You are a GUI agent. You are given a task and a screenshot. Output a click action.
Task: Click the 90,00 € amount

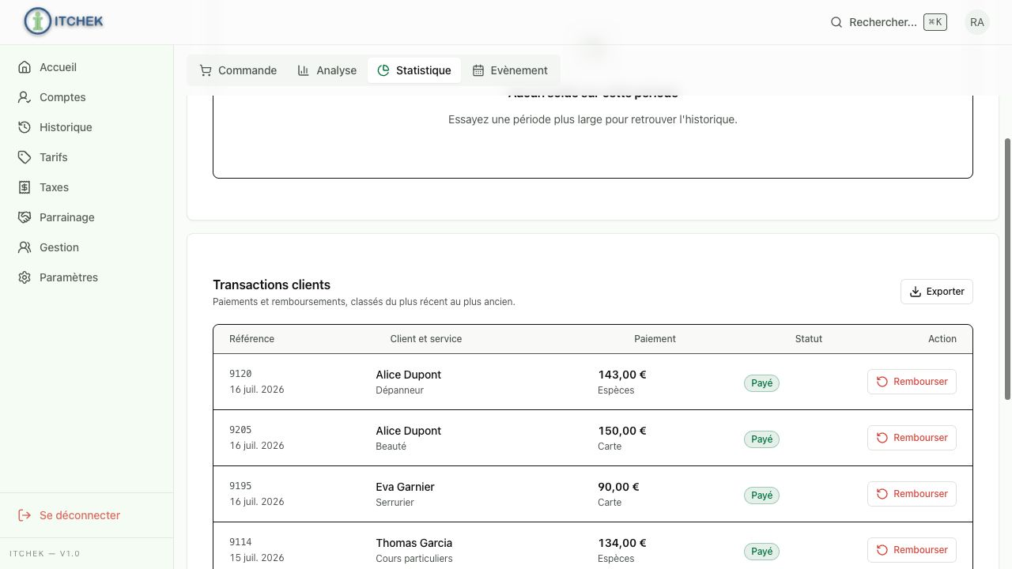[618, 487]
